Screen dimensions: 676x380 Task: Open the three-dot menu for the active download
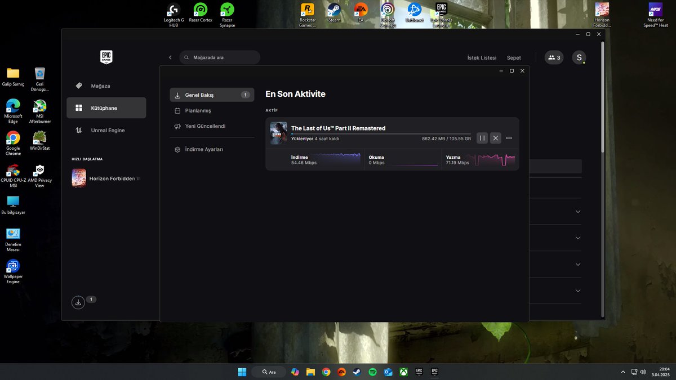509,138
